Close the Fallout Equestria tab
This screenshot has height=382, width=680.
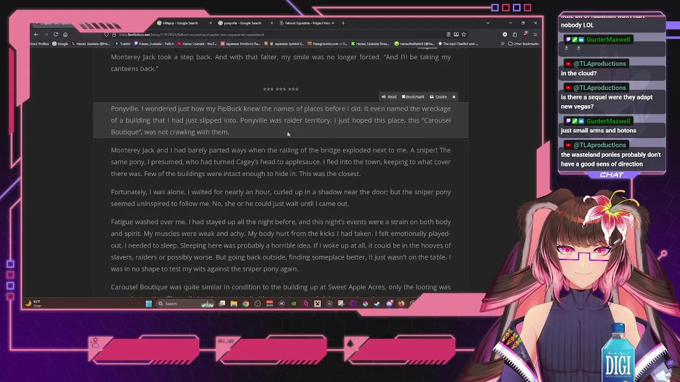333,23
